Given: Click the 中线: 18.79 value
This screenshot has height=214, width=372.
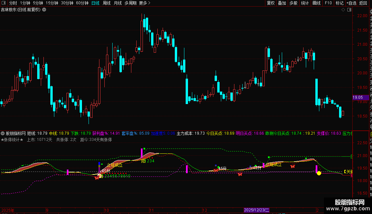Looking at the screenshot, I should pos(59,133).
